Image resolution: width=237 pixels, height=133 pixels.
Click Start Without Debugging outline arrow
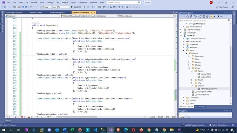coord(84,7)
